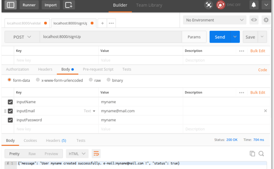Click the interceptor satellite icon
Image resolution: width=274 pixels, height=169 pixels.
coord(208,5)
